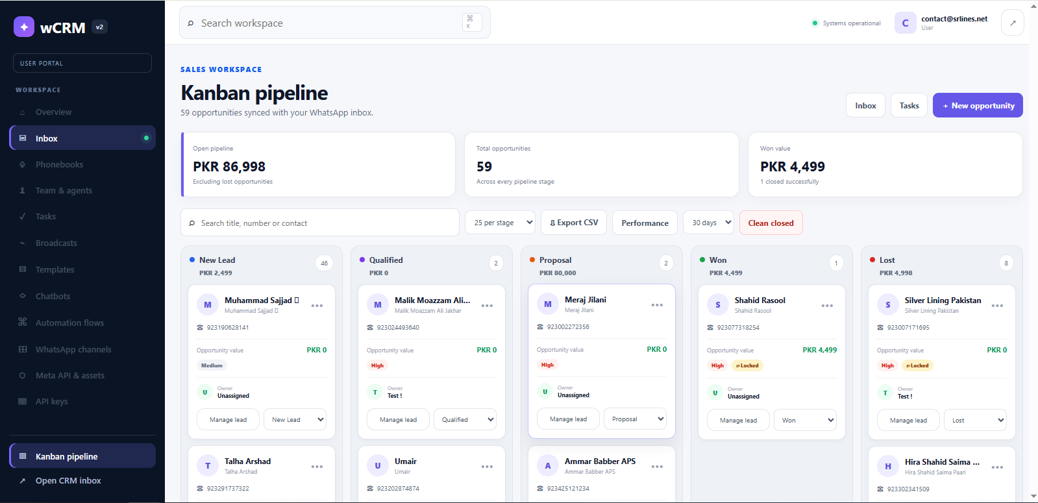1038x503 pixels.
Task: Open options menu on Meraj Jilani card
Action: point(657,305)
